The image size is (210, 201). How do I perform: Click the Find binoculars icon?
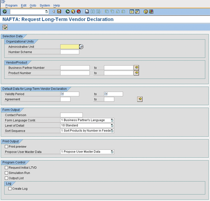pos(92,12)
